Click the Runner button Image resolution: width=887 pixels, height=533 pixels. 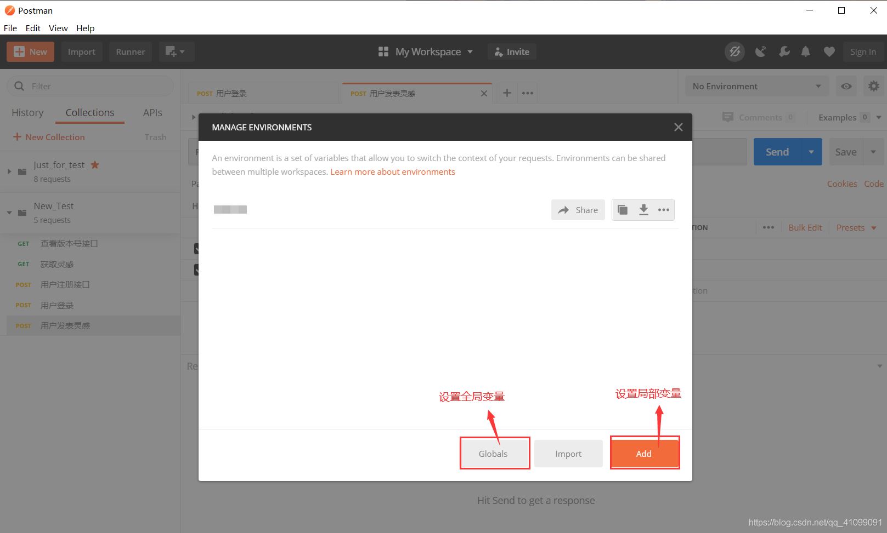(x=131, y=51)
